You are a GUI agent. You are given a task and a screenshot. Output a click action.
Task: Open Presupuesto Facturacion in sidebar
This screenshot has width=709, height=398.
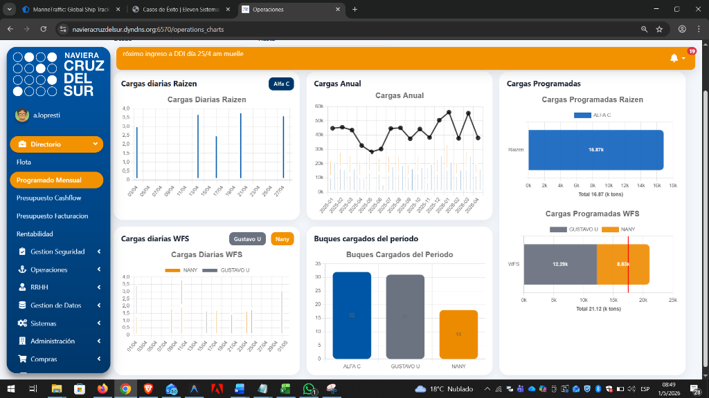(x=53, y=216)
